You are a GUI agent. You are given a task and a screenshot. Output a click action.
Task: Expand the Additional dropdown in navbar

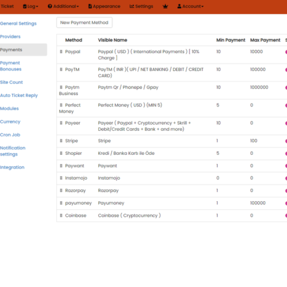64,6
